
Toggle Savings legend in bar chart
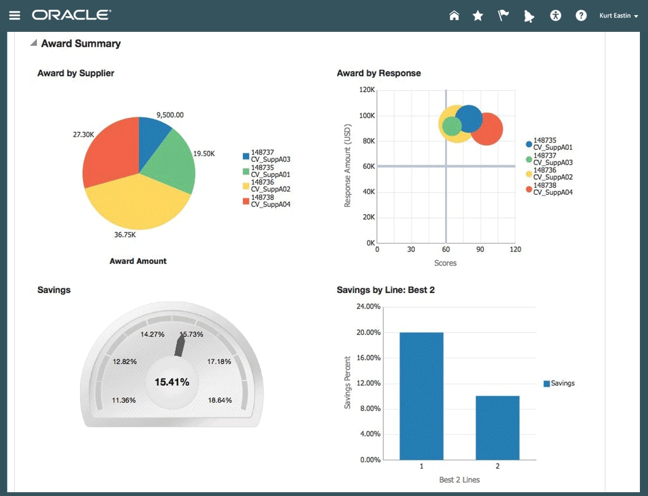tap(559, 383)
